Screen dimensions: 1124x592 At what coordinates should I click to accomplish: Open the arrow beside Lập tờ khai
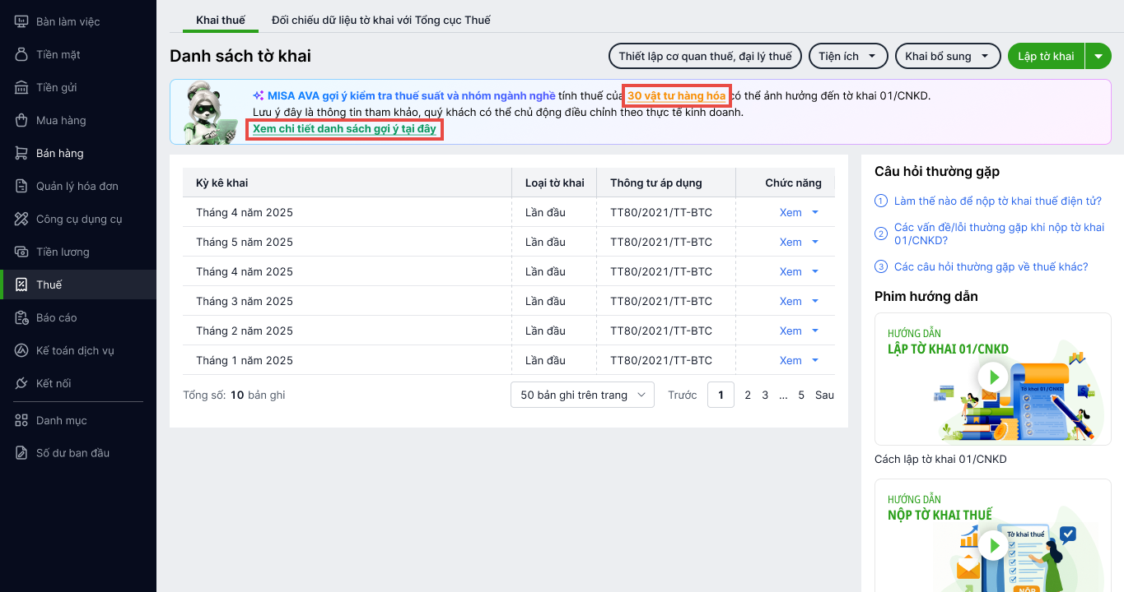coord(1098,56)
